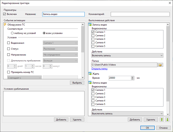Increase the дней spinner value
The height and width of the screenshot is (132, 173).
15,65
